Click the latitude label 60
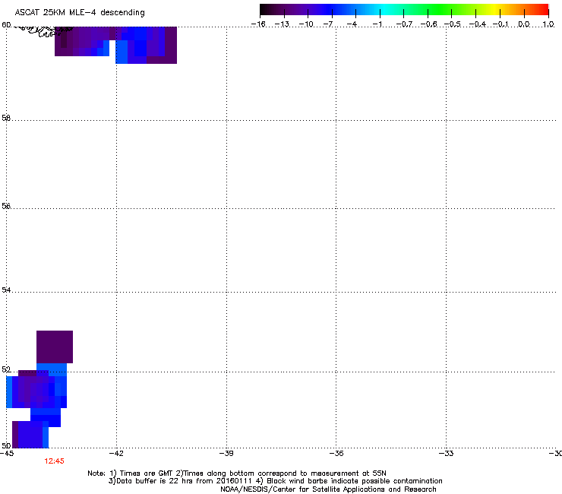 coord(6,25)
